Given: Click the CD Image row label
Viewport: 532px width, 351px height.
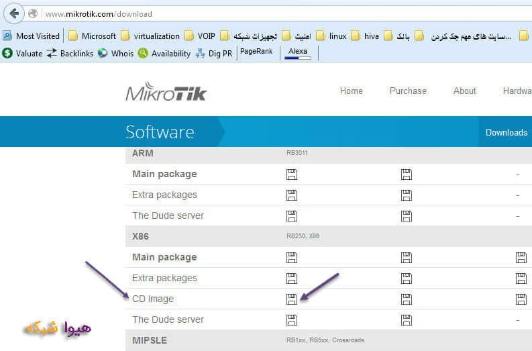Looking at the screenshot, I should (x=153, y=299).
